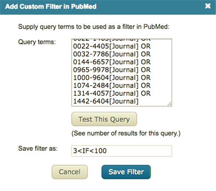Click the 0144-6657[Journal] OR line
The height and width of the screenshot is (191, 216).
click(x=111, y=62)
